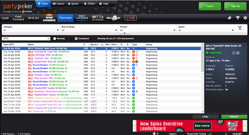This screenshot has width=249, height=135.
Task: Click the tournament list vertical scrollbar
Action: tap(203, 78)
